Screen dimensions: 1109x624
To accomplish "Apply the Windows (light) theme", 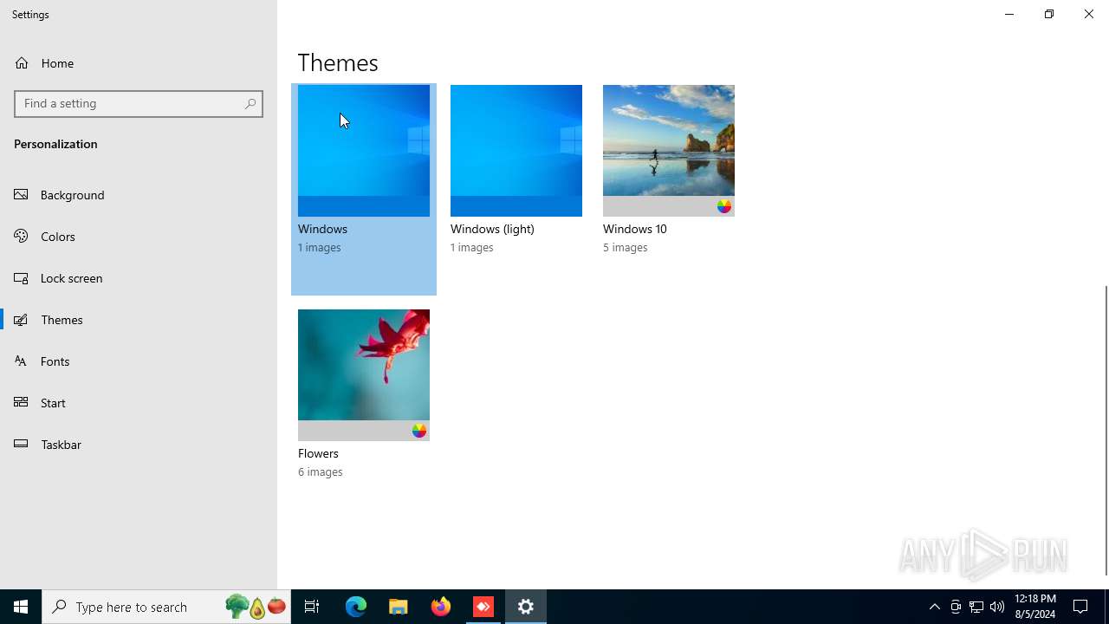I will point(516,151).
